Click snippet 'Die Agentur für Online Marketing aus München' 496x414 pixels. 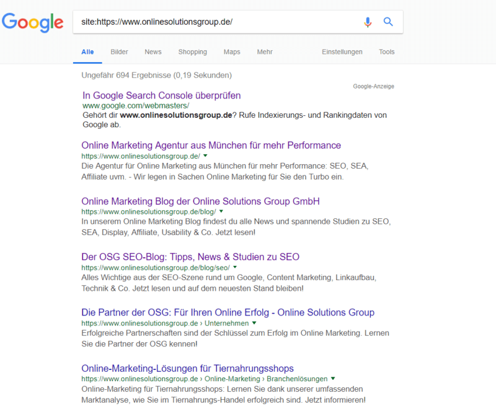(224, 172)
